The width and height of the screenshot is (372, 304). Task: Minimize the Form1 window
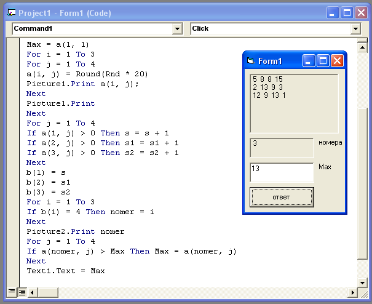click(x=309, y=61)
